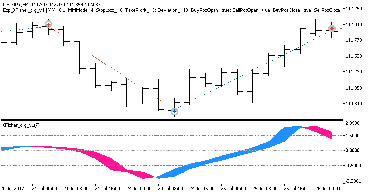369x194 pixels.
Task: Click the sell arrow marker on 21 Jul
Action: click(x=48, y=24)
